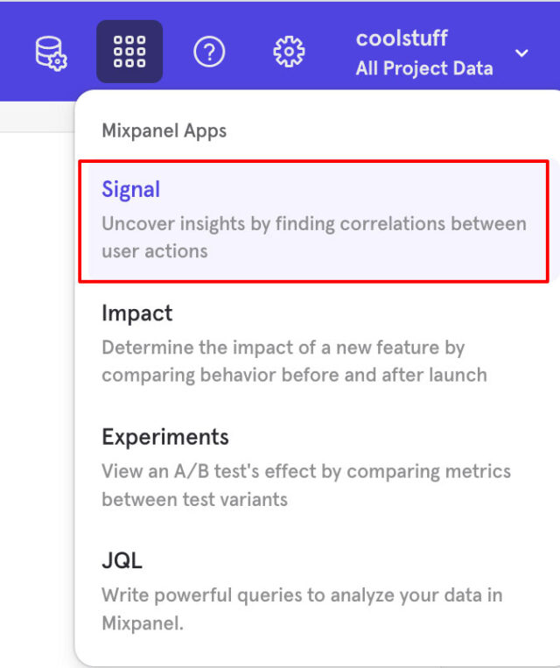Click the coolstuff project name
560x668 pixels.
(402, 38)
